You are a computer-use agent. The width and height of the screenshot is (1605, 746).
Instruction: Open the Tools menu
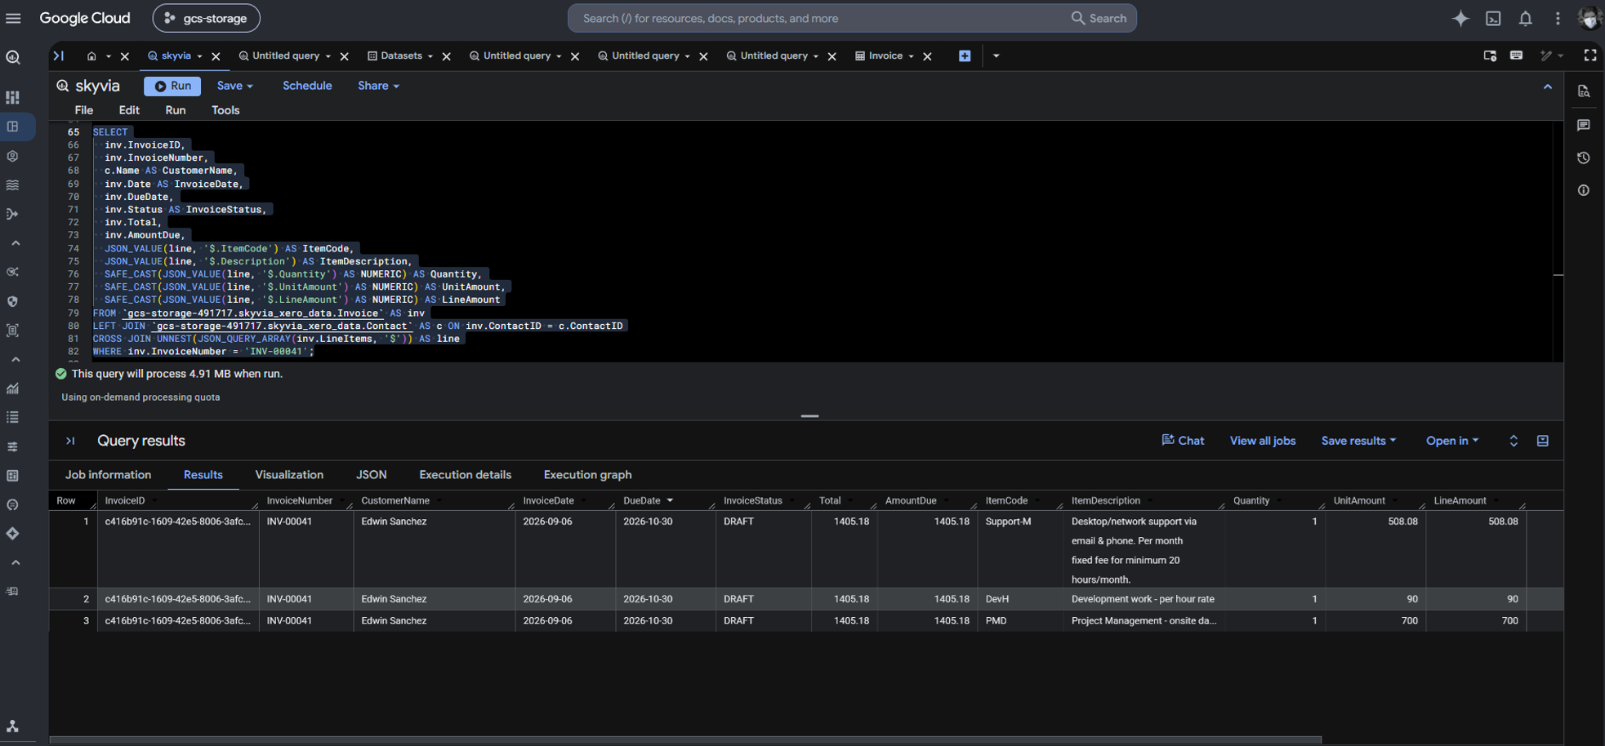tap(225, 110)
